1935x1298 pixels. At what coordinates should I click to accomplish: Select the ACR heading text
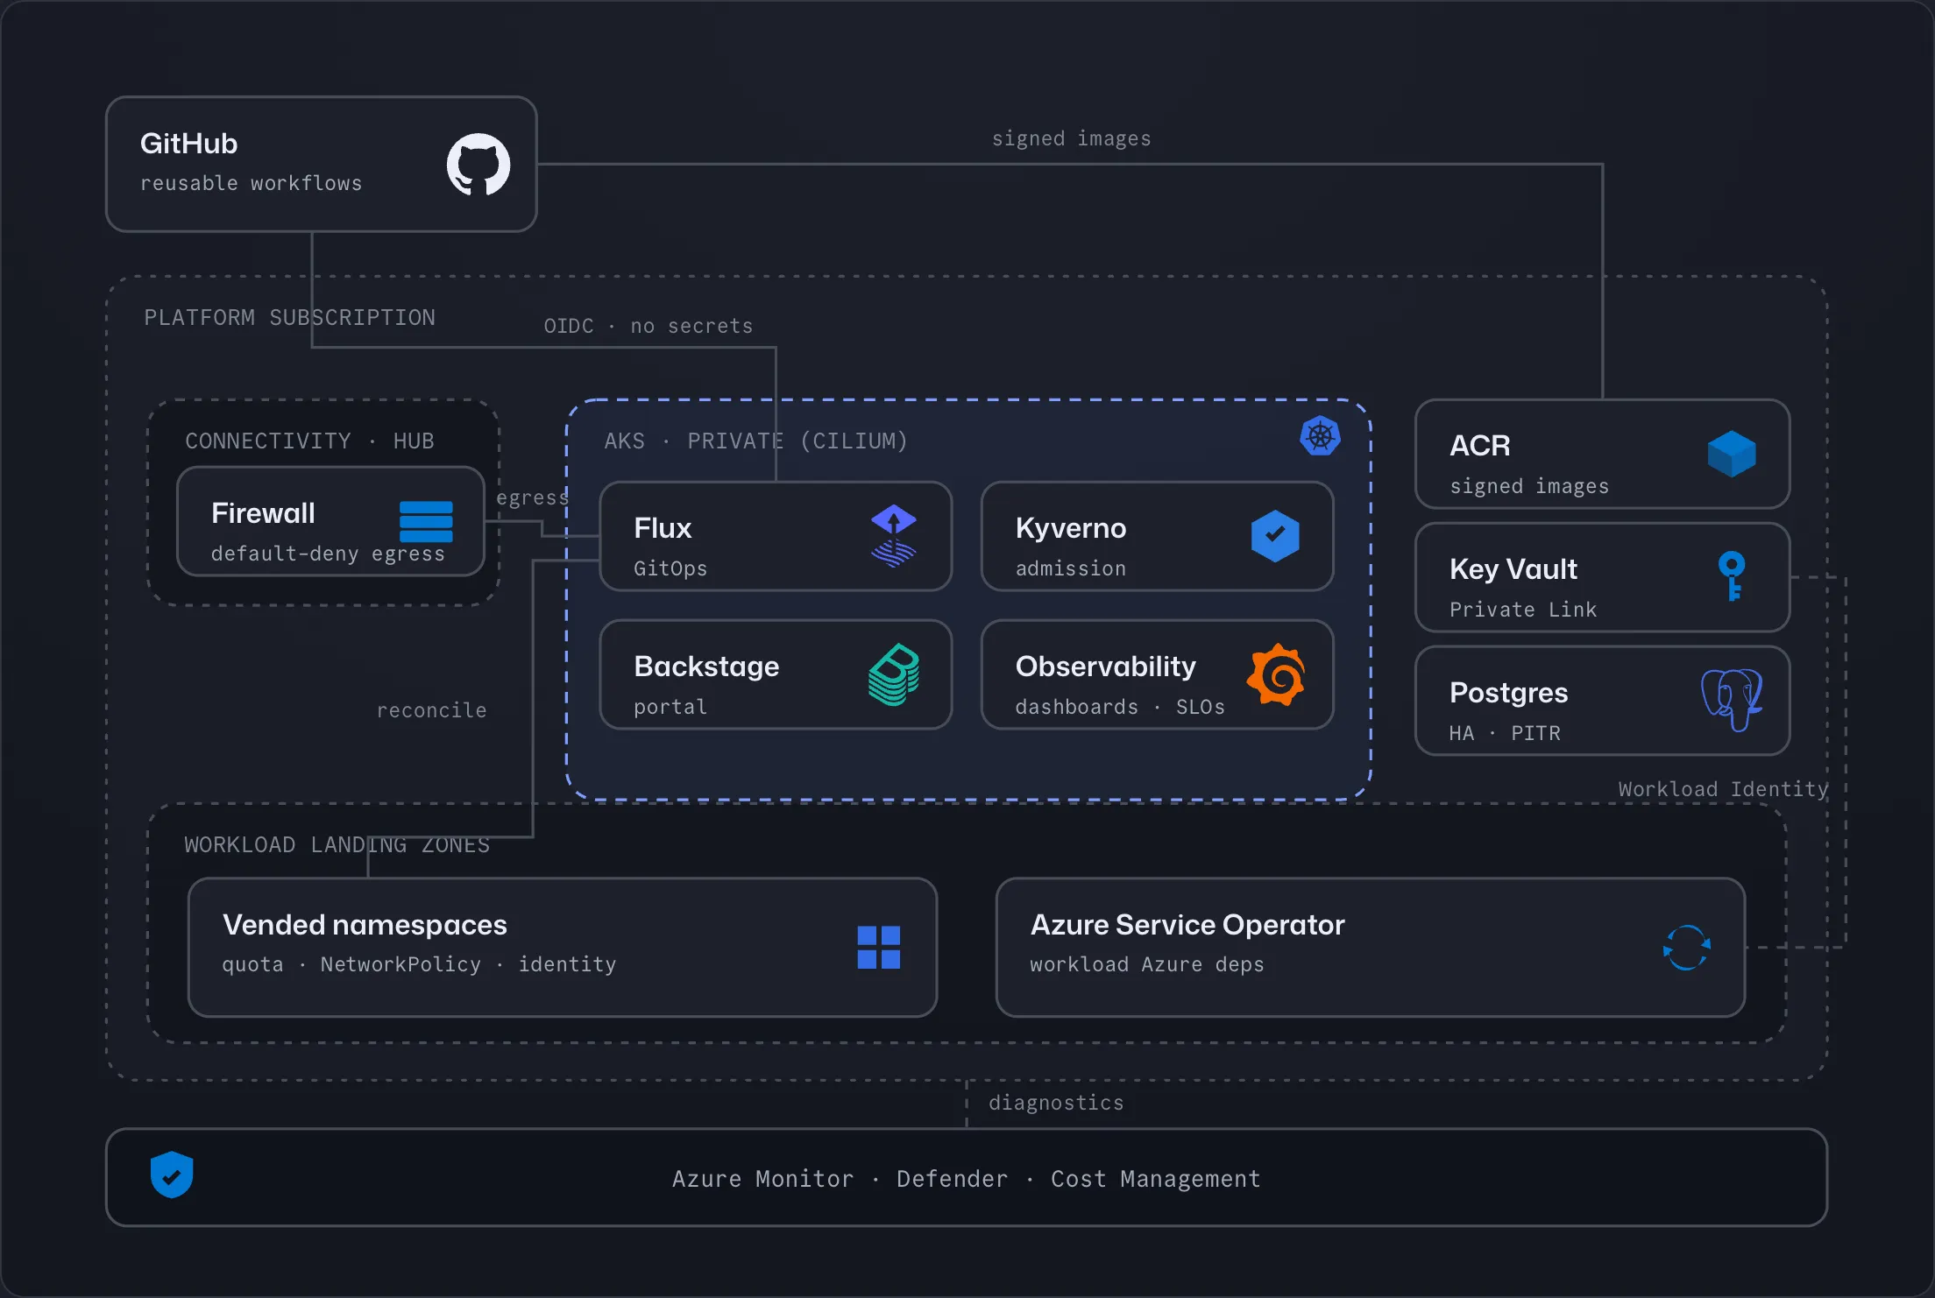point(1480,446)
